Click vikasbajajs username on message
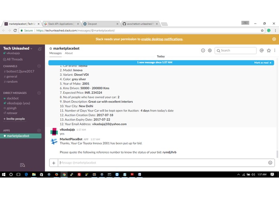Image resolution: width=279 pixels, height=198 pixels. coord(67,129)
